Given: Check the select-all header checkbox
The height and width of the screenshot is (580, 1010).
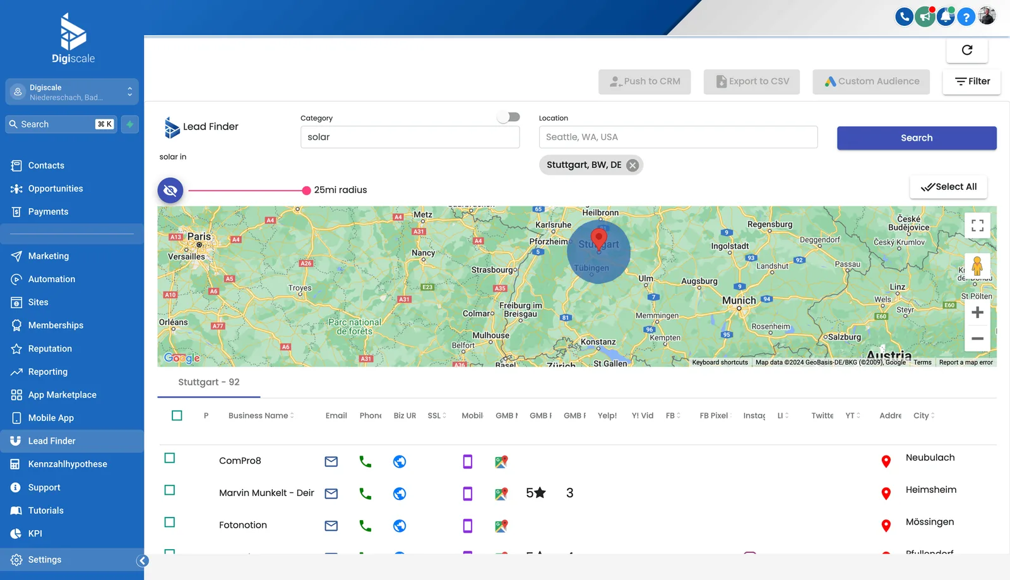Looking at the screenshot, I should click(177, 415).
